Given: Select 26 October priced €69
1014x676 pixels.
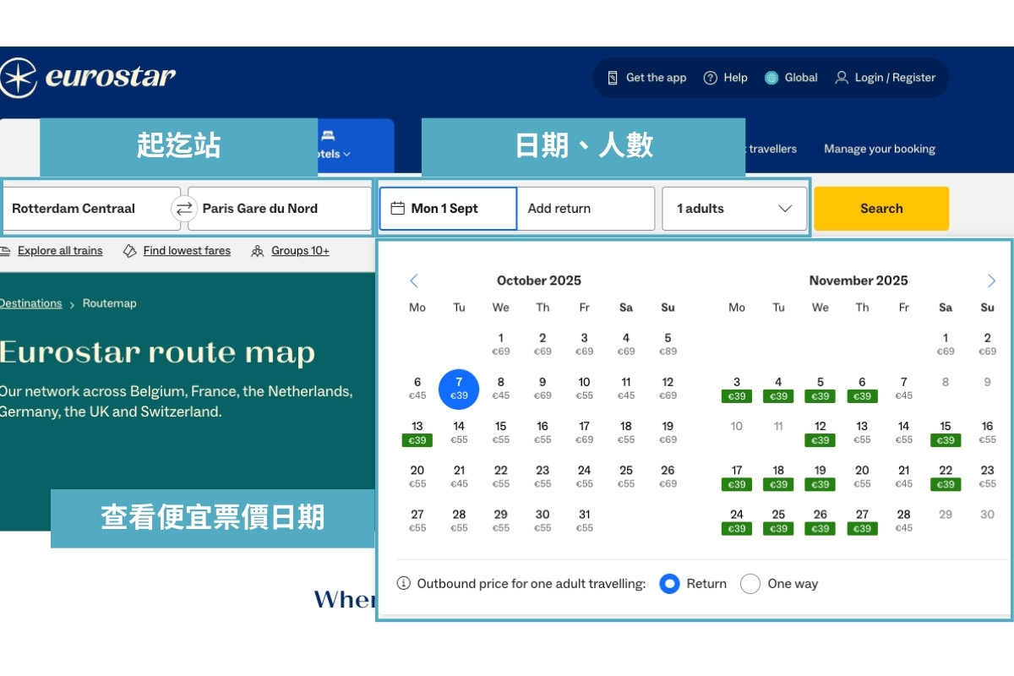Looking at the screenshot, I should point(668,477).
